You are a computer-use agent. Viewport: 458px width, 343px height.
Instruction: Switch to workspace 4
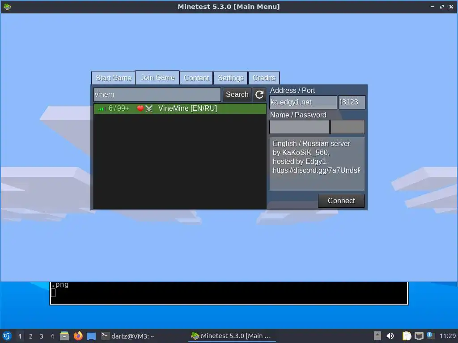52,336
